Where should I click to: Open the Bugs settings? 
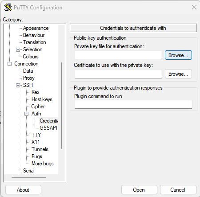(x=37, y=156)
